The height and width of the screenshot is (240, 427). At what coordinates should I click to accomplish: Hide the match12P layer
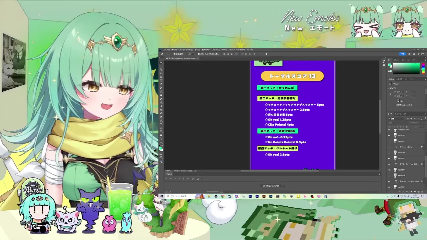click(389, 135)
